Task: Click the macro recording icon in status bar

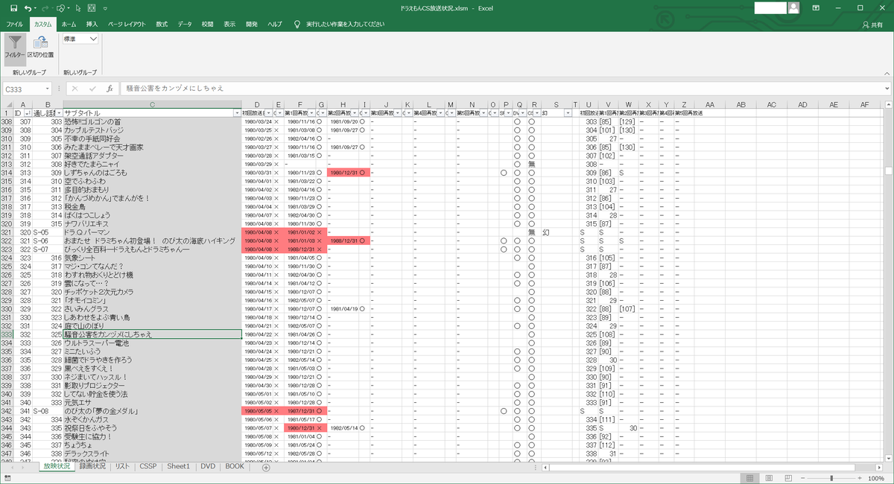Action: click(x=7, y=478)
